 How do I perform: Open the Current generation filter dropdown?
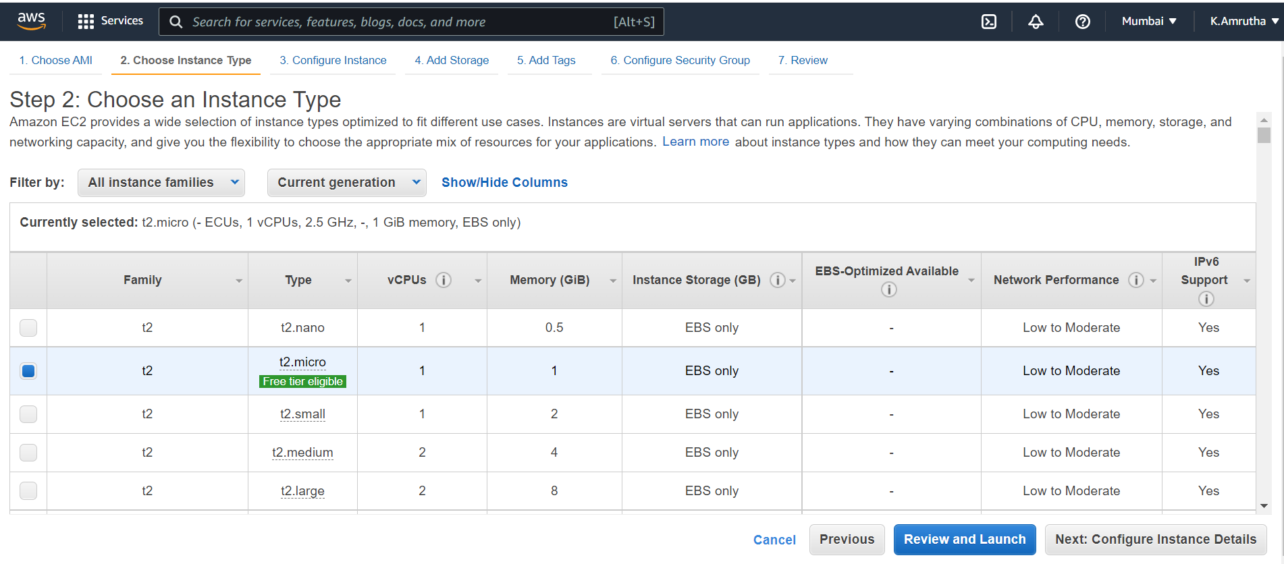tap(347, 183)
